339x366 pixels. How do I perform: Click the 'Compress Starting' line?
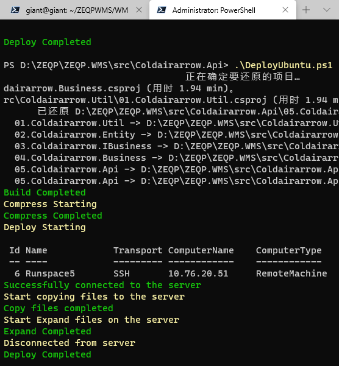(50, 204)
